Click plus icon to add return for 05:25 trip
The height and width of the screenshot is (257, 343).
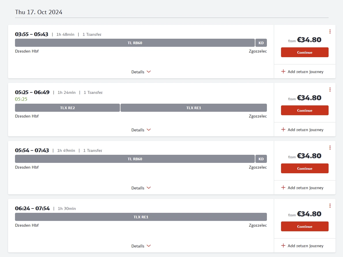coord(283,130)
